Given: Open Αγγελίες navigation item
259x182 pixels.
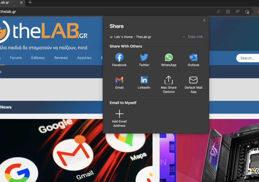Looking at the screenshot, I should (84, 58).
